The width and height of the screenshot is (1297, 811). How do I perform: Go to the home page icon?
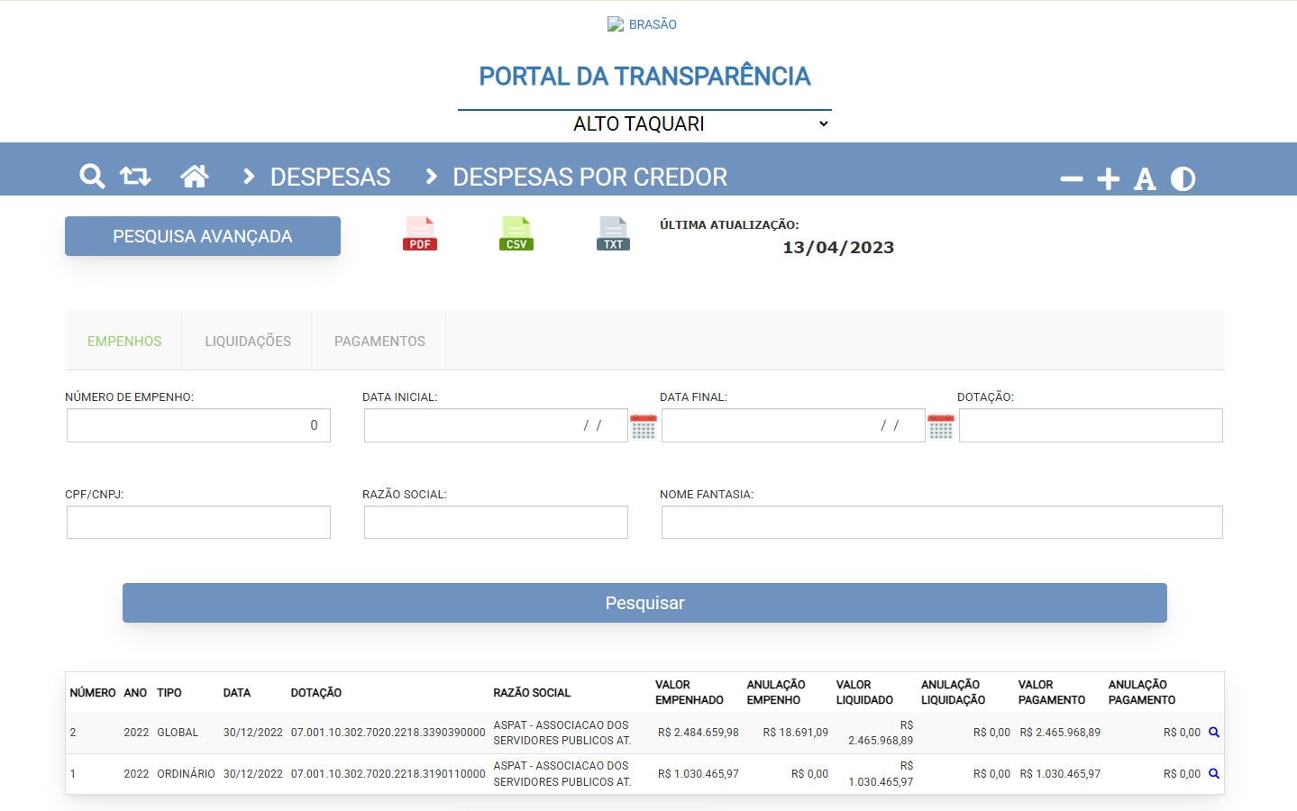(194, 176)
